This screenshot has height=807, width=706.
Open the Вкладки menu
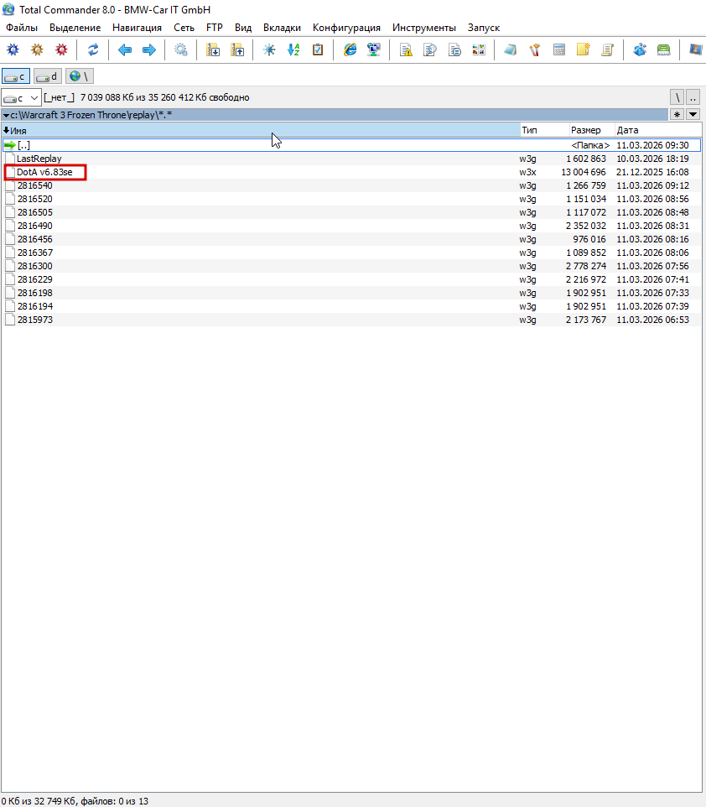pos(282,28)
